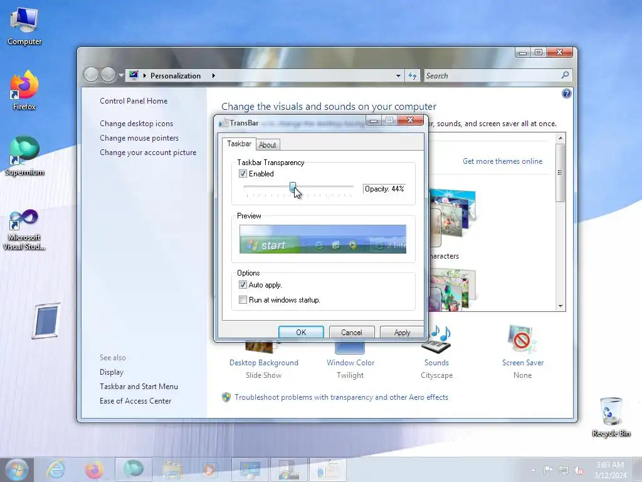
Task: Open Windows Explorer from the taskbar
Action: pyautogui.click(x=172, y=469)
